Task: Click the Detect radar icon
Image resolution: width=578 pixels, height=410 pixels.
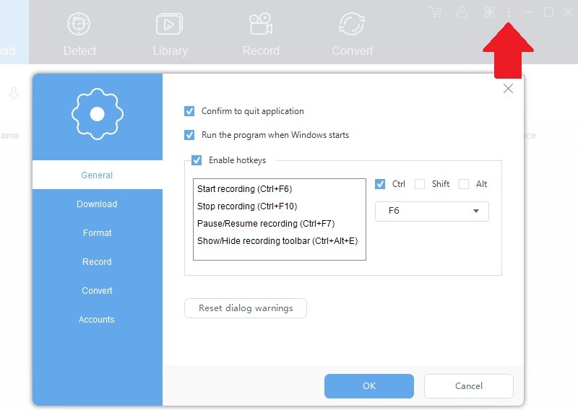Action: pyautogui.click(x=79, y=25)
